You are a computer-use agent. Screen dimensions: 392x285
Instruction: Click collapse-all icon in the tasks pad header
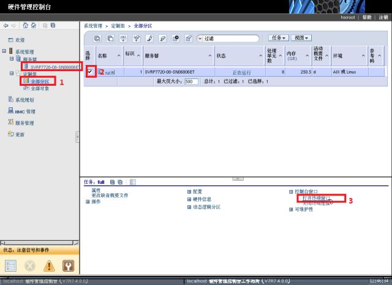pos(120,182)
